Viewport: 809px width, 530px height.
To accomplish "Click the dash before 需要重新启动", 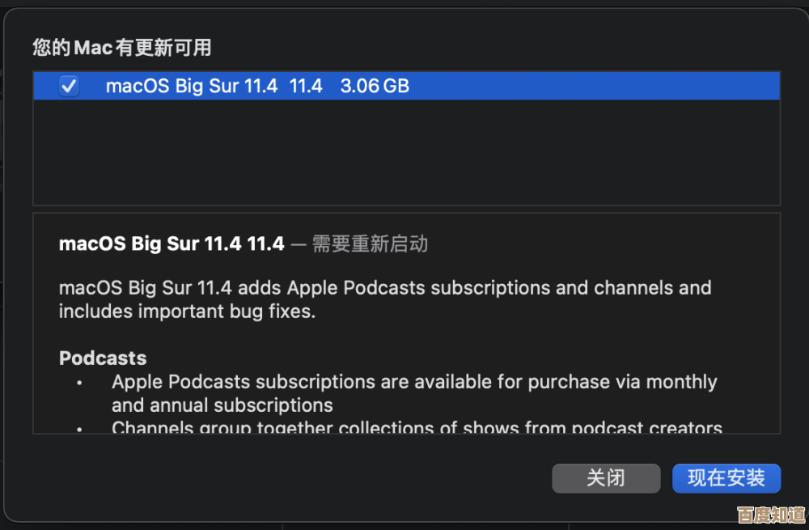I will pos(298,244).
